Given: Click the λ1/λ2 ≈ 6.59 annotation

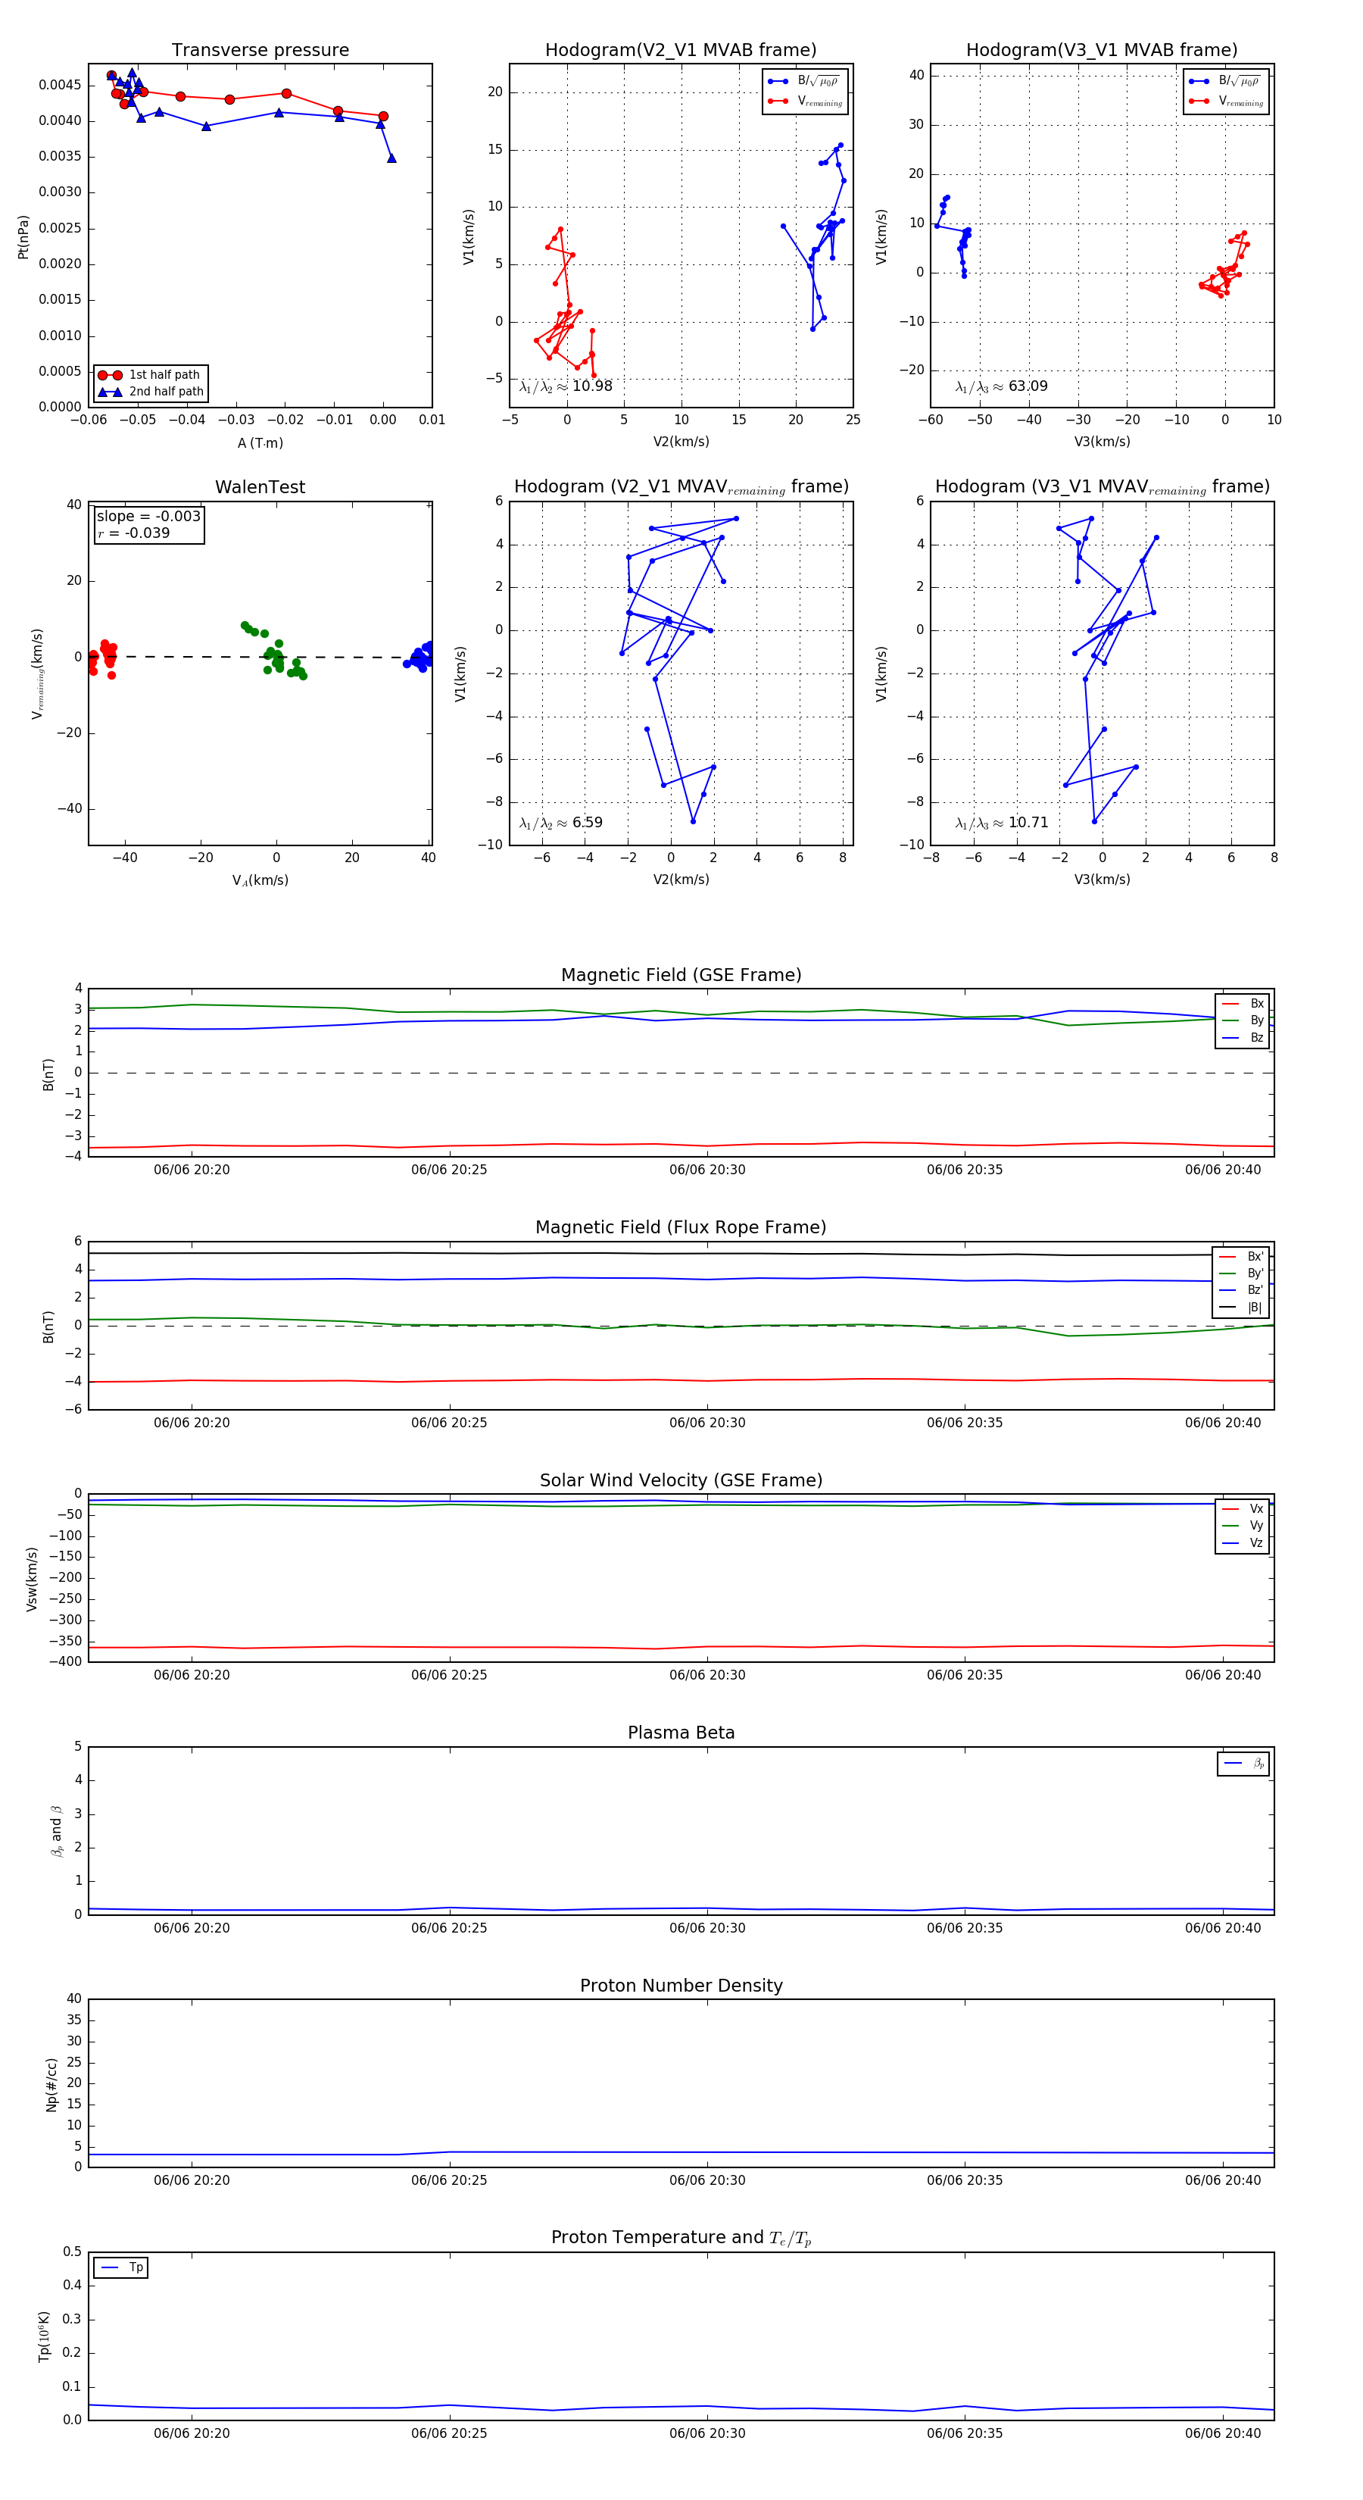Looking at the screenshot, I should pyautogui.click(x=560, y=823).
